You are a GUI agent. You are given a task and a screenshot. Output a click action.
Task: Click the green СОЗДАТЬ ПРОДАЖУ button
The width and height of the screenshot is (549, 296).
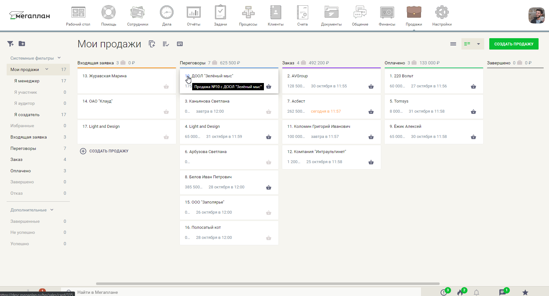[514, 44]
